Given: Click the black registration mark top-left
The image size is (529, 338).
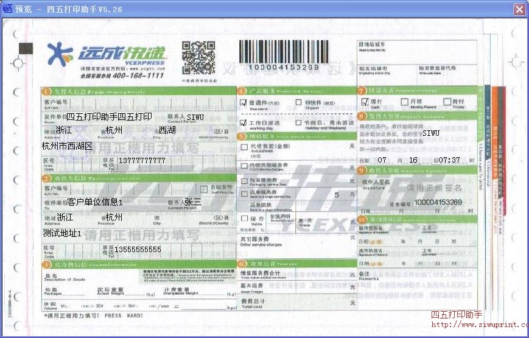Looking at the screenshot, I should point(26,48).
